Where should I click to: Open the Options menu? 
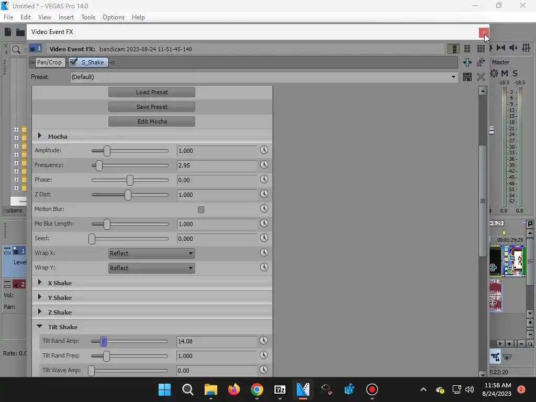tap(114, 17)
